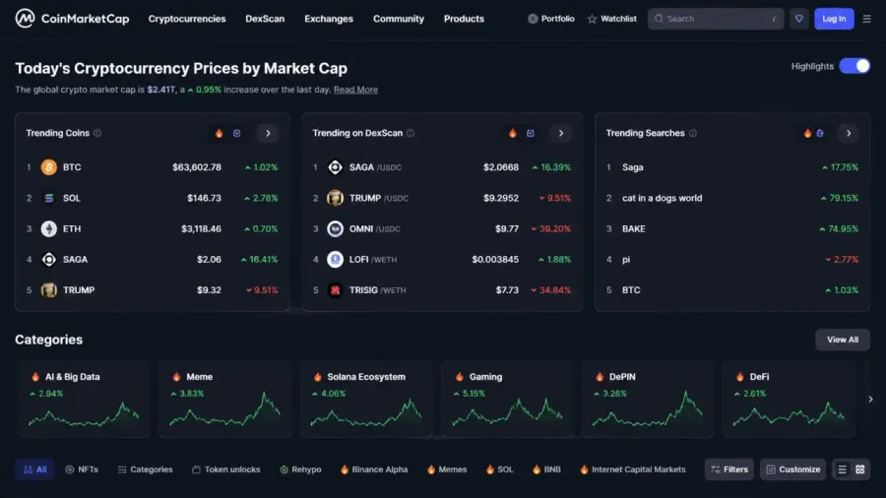
Task: Click the Portfolio pie icon
Action: pos(533,19)
